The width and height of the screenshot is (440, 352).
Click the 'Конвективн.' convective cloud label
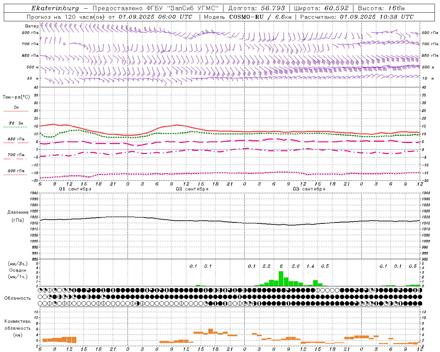(18, 321)
